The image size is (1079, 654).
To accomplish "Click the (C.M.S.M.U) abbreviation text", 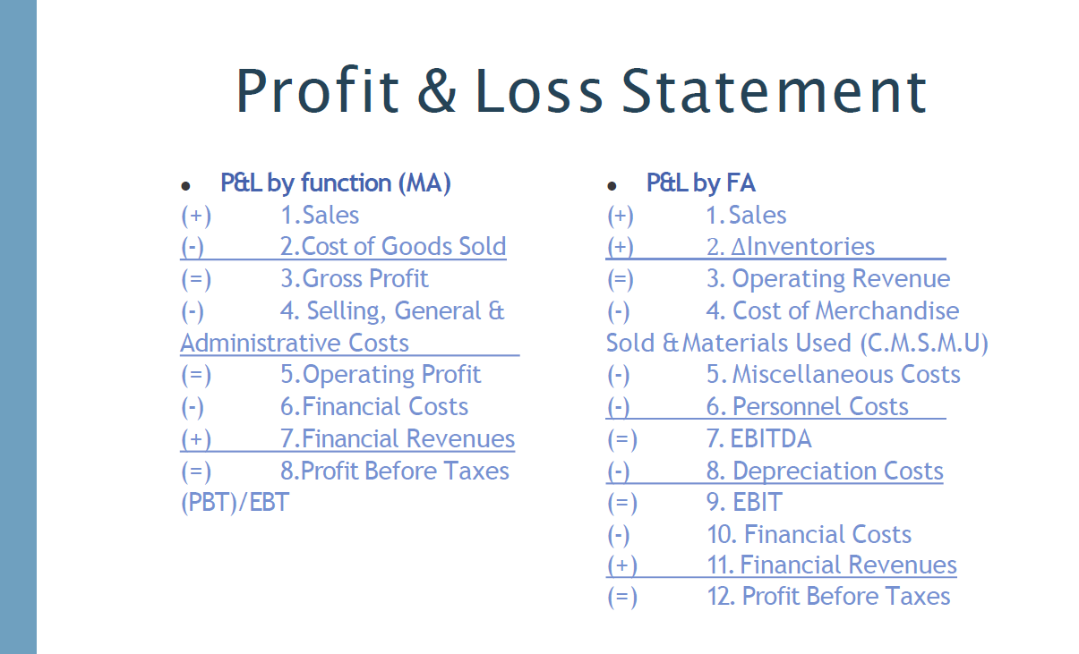I will [923, 343].
